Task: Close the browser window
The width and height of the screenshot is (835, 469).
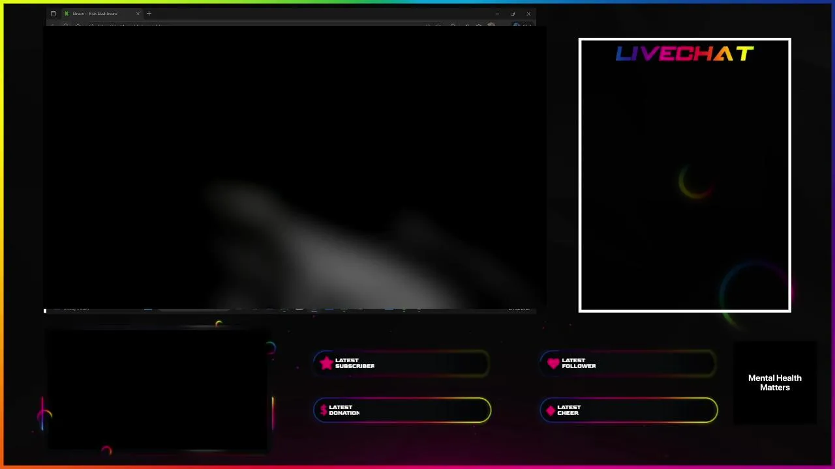Action: pyautogui.click(x=528, y=14)
